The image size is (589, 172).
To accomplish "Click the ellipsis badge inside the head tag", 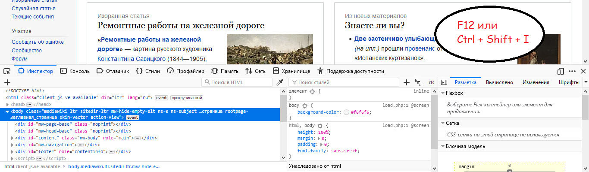I will coord(30,104).
